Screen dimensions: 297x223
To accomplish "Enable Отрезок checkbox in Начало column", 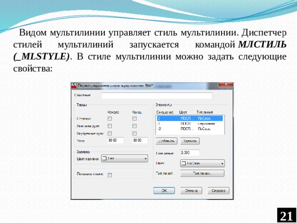I will coord(110,119).
